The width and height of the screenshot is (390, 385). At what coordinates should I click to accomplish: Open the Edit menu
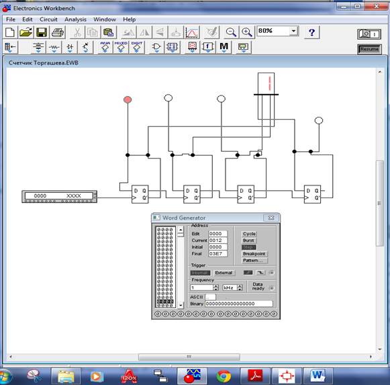tap(28, 19)
